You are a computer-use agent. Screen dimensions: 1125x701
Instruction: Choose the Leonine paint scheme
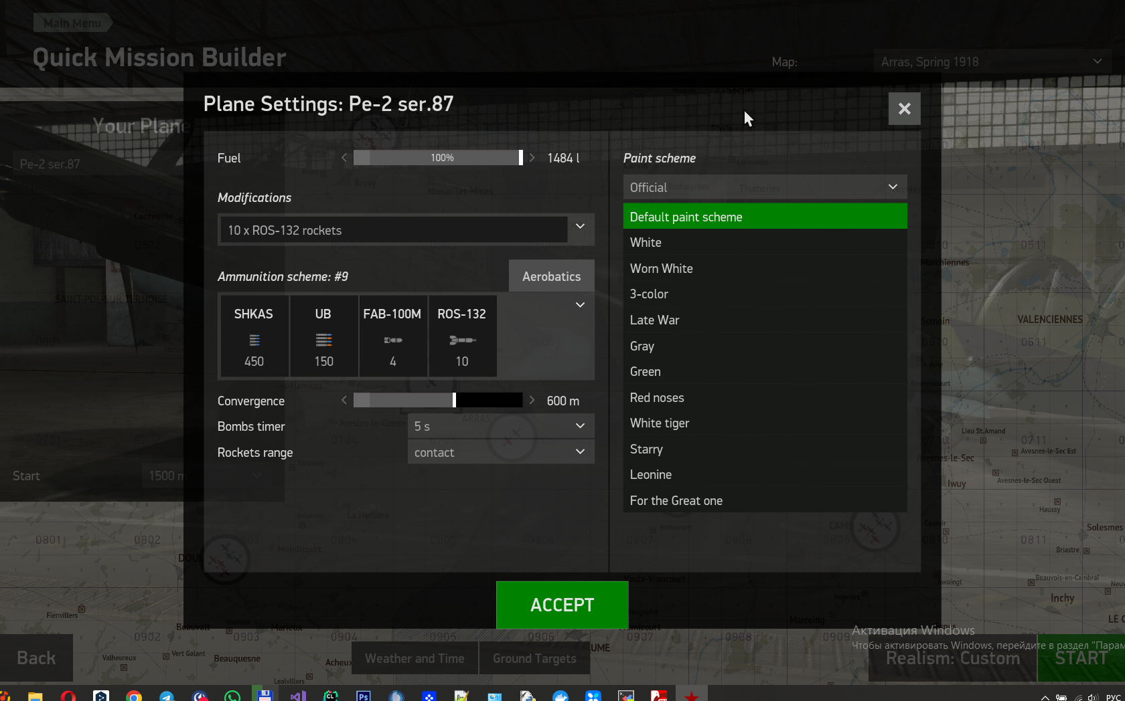click(765, 475)
